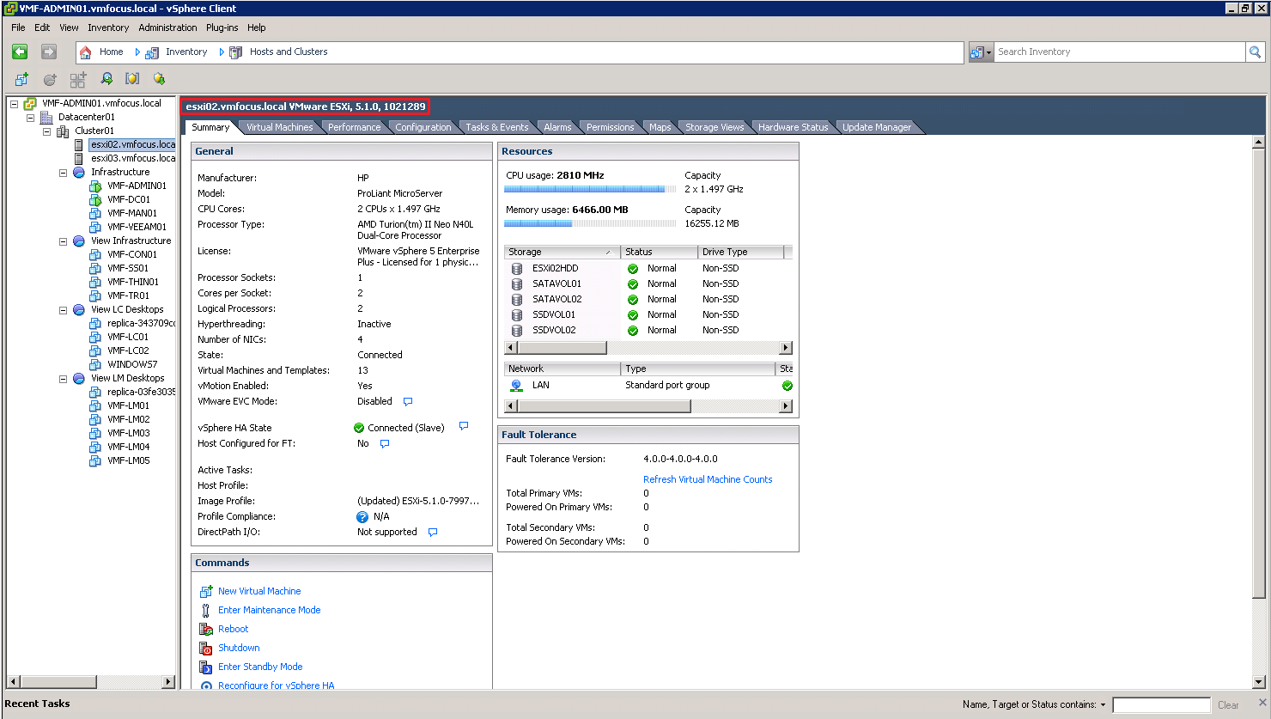Click the Shutdown host icon
The image size is (1271, 719).
click(x=205, y=649)
